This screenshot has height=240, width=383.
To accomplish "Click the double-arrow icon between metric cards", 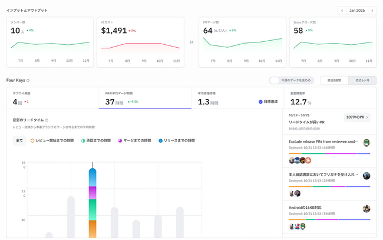I will [x=191, y=42].
